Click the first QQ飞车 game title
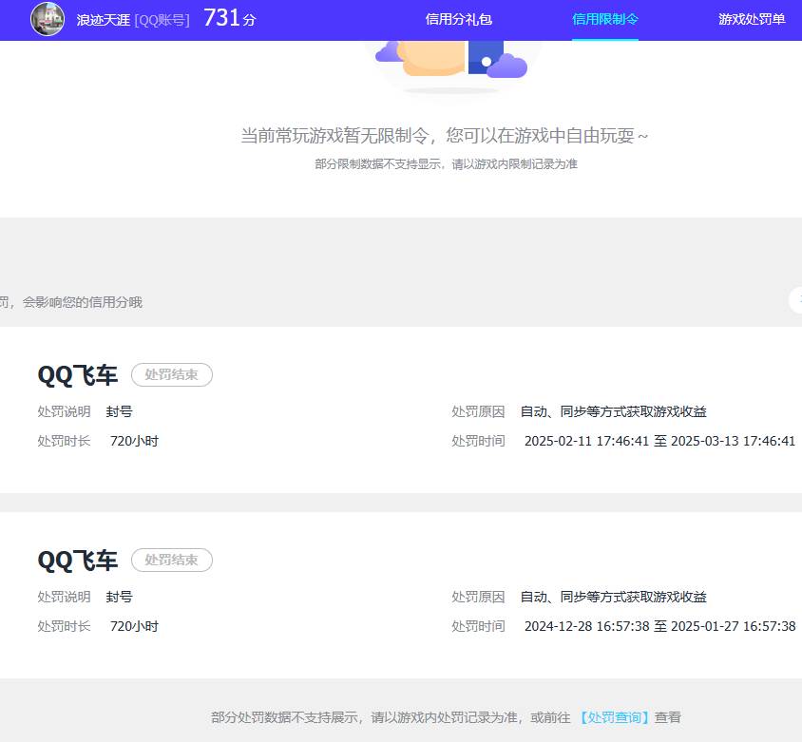Image resolution: width=802 pixels, height=742 pixels. pyautogui.click(x=76, y=375)
